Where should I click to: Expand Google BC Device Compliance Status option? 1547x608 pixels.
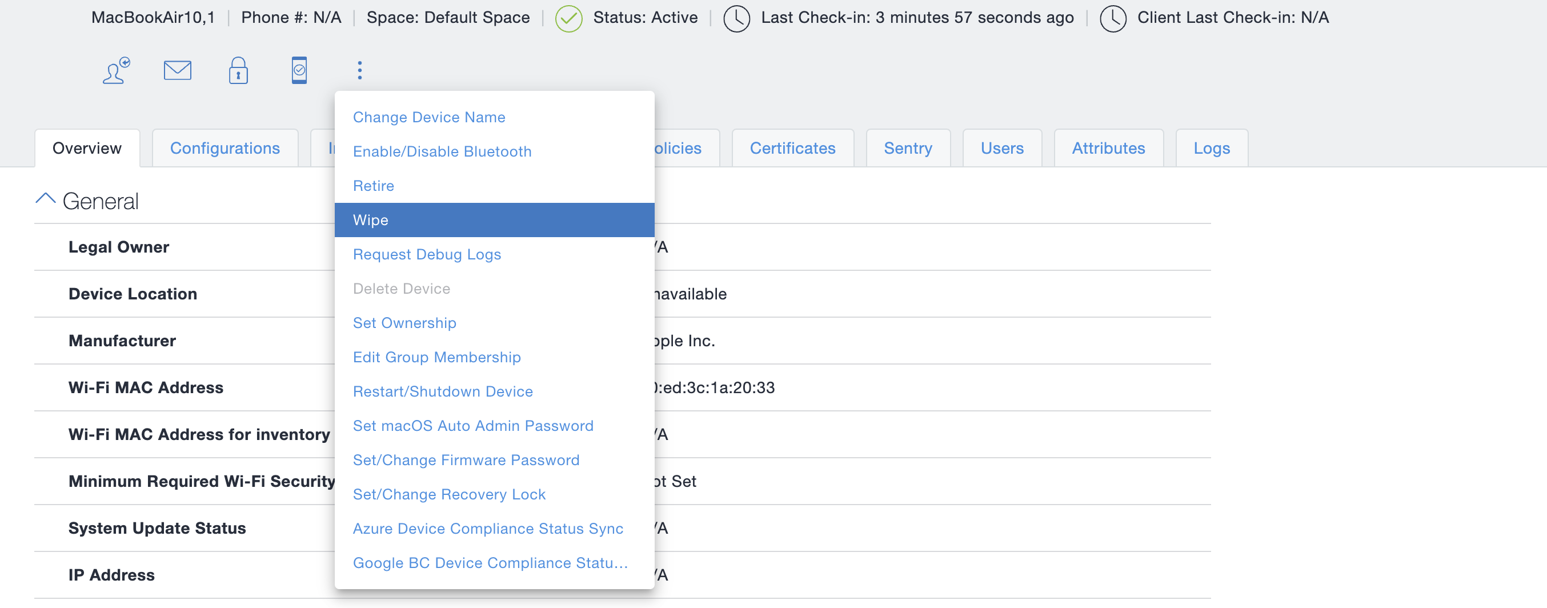pyautogui.click(x=490, y=563)
